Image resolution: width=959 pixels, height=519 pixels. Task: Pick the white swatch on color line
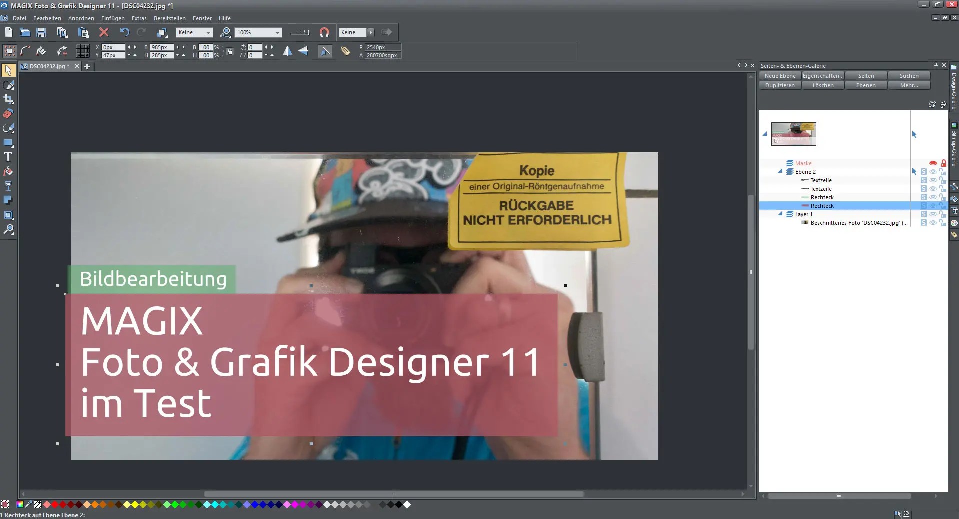tap(407, 505)
